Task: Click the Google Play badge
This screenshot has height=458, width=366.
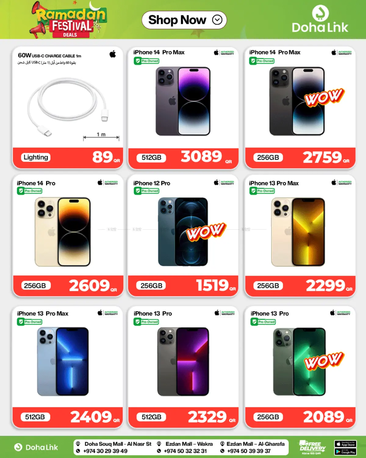Action: pyautogui.click(x=345, y=452)
